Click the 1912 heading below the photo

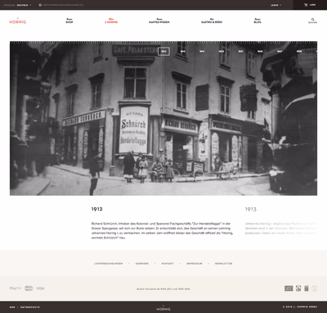click(96, 209)
